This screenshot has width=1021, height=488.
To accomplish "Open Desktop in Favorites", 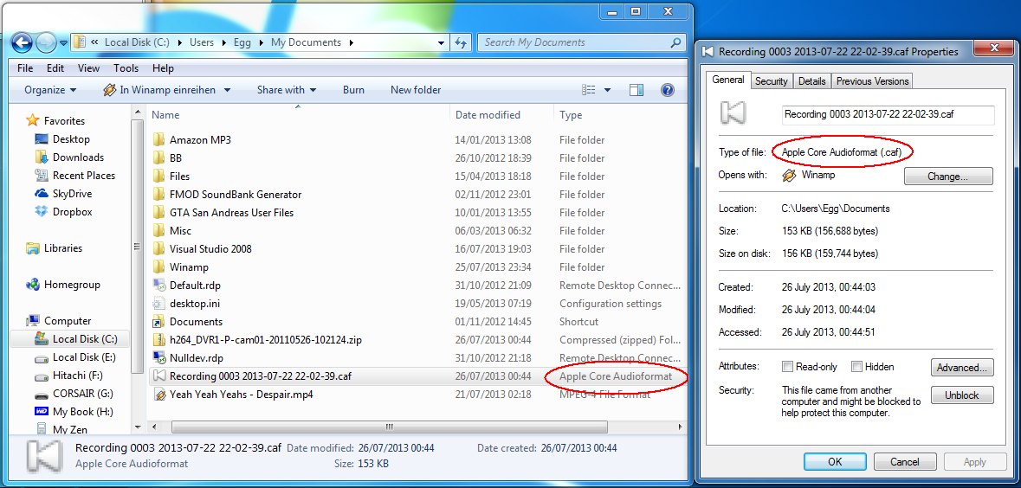I will click(71, 138).
